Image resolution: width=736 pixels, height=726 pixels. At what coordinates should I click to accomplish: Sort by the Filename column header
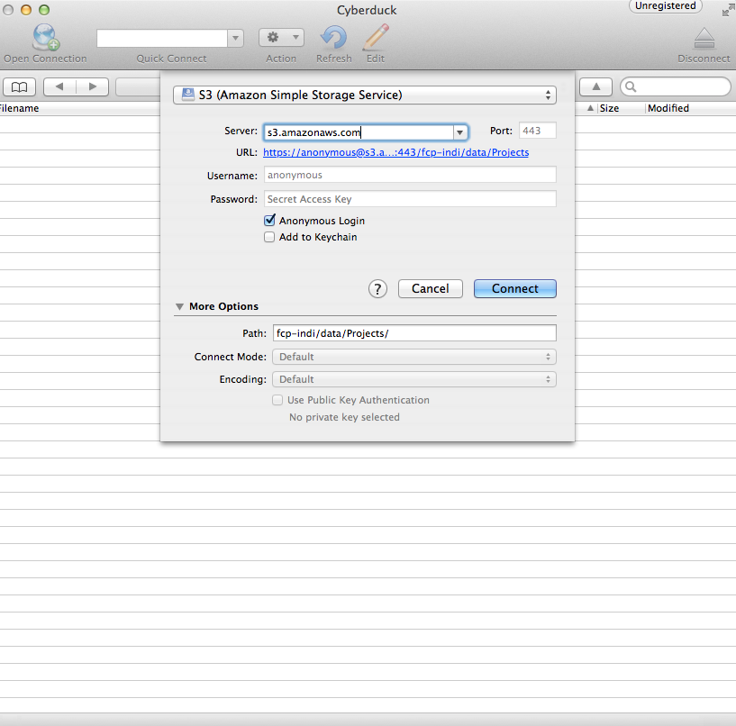tap(19, 108)
